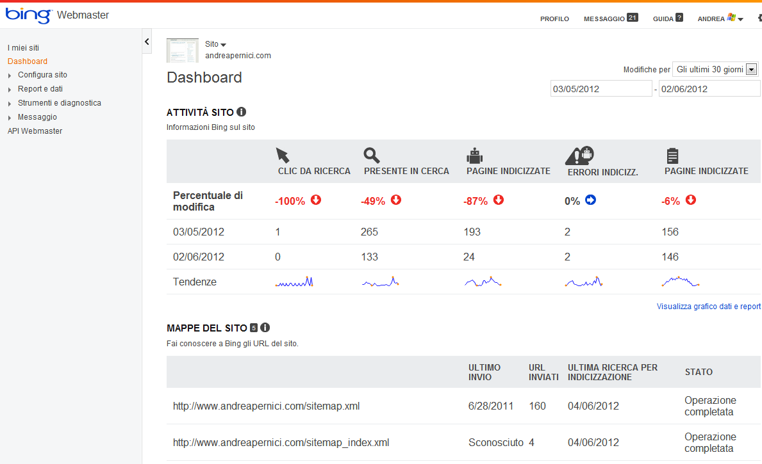This screenshot has height=464, width=762.
Task: Open the Andrea account menu
Action: pos(720,19)
